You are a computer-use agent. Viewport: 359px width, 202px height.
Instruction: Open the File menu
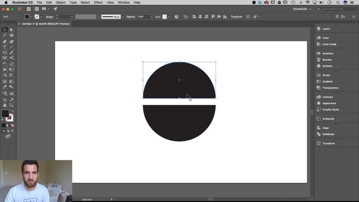tap(39, 2)
